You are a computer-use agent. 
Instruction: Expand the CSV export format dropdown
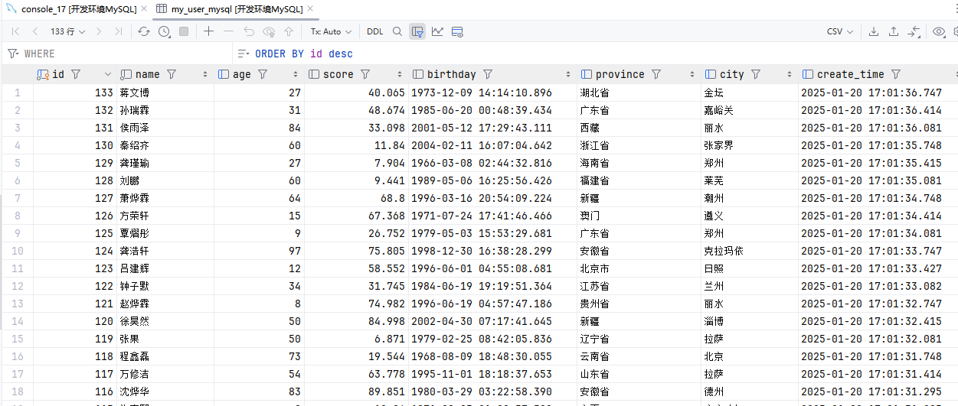pos(840,31)
